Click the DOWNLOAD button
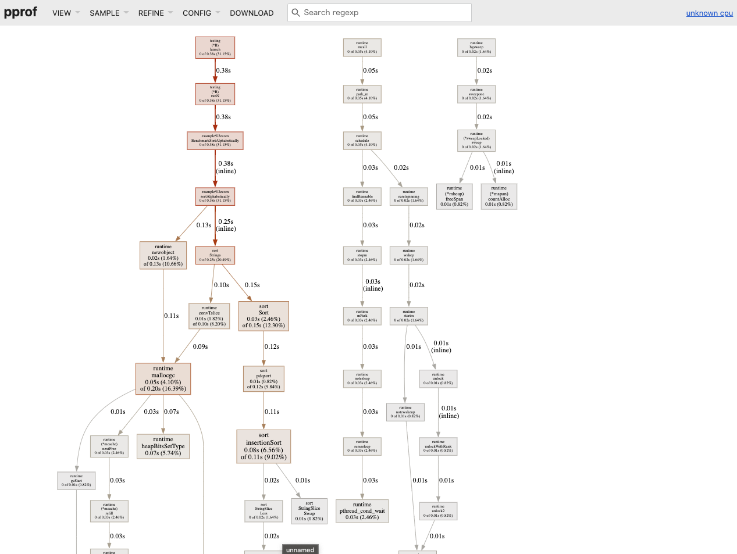The height and width of the screenshot is (554, 737). pos(251,13)
